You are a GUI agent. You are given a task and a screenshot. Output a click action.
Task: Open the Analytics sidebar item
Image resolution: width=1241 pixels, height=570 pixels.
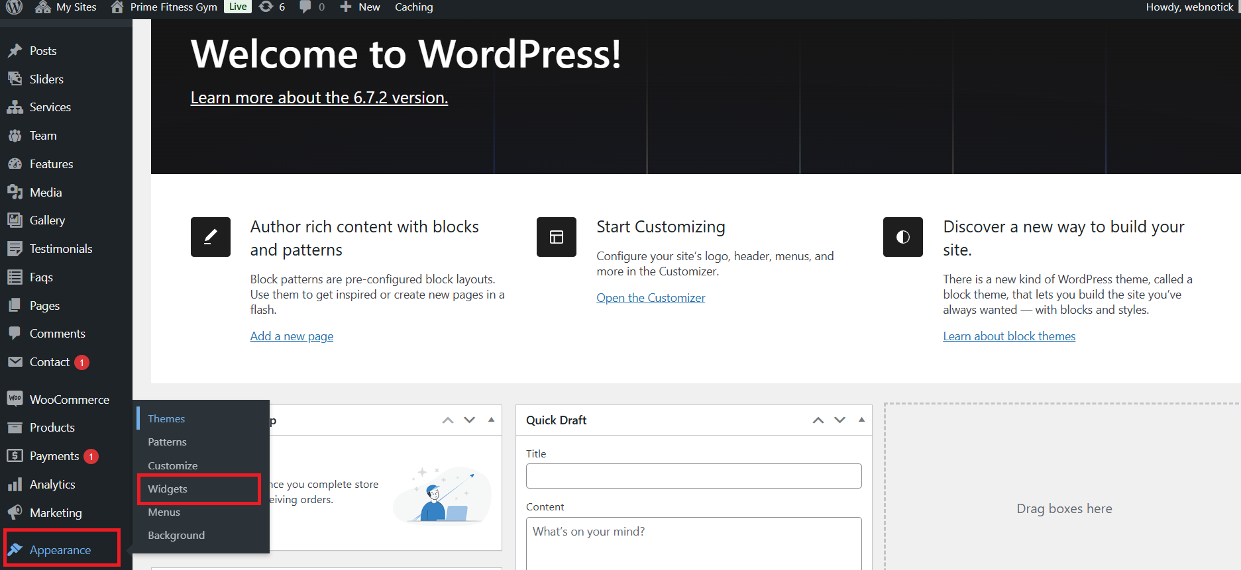click(52, 485)
